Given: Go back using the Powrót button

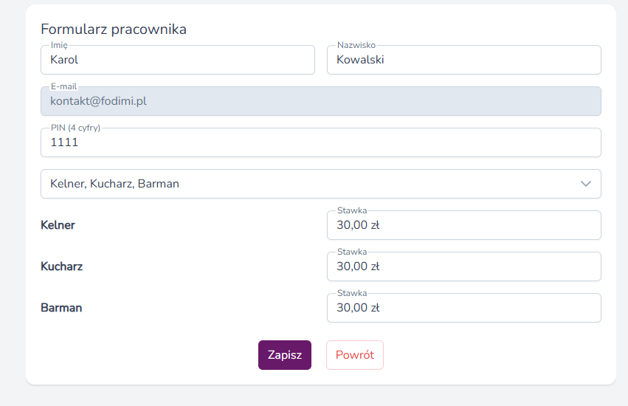Looking at the screenshot, I should pyautogui.click(x=355, y=355).
